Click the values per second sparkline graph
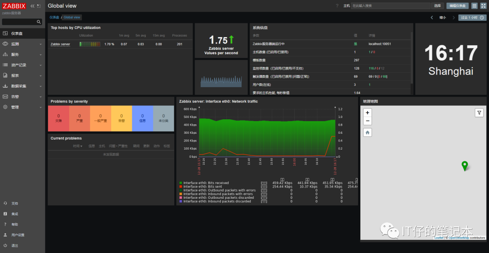Image resolution: width=489 pixels, height=253 pixels. [221, 81]
